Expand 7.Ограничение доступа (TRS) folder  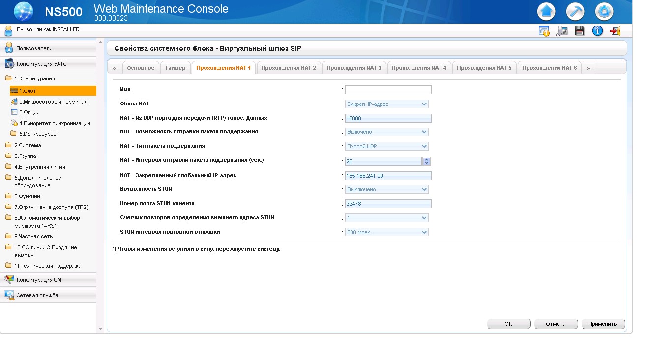47,207
